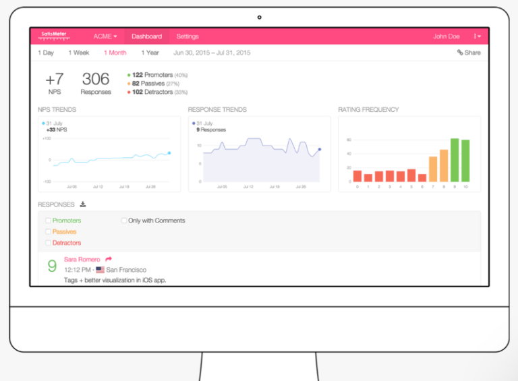Click the green Promoters legend dot

click(129, 75)
